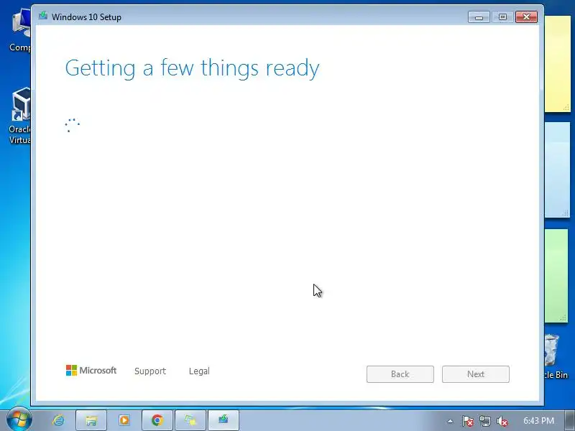Screen dimensions: 575x431
Task: Select the Windows 10 Setup taskbar button
Action: pyautogui.click(x=224, y=420)
